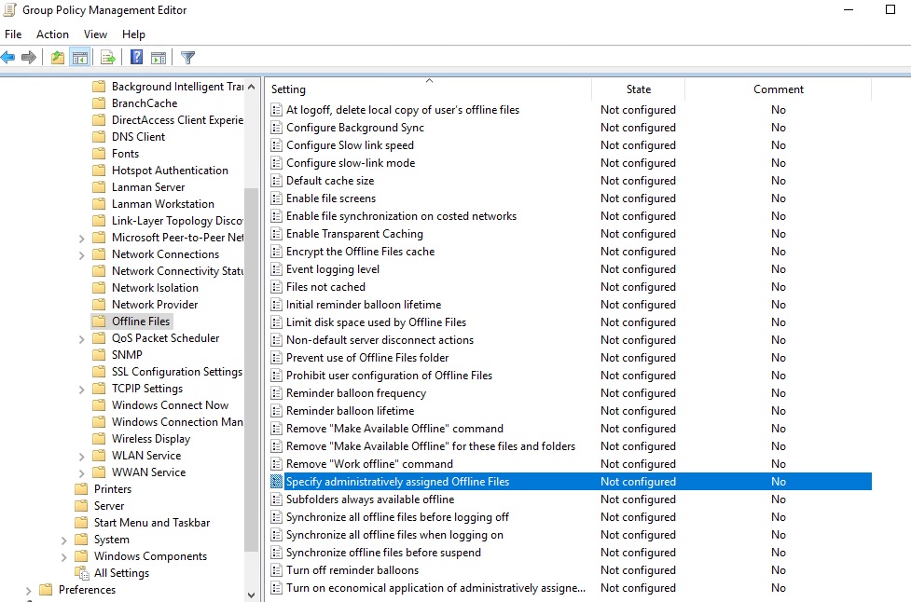Click the folder icon next to SNMP
Image resolution: width=911 pixels, height=602 pixels.
click(100, 355)
